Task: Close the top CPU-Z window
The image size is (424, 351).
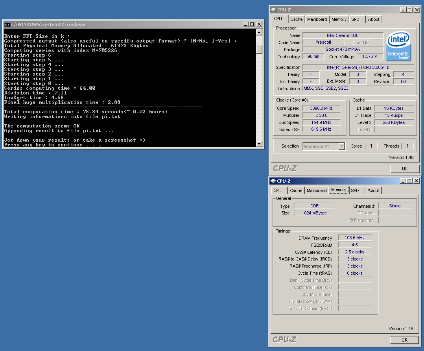Action: click(x=417, y=10)
